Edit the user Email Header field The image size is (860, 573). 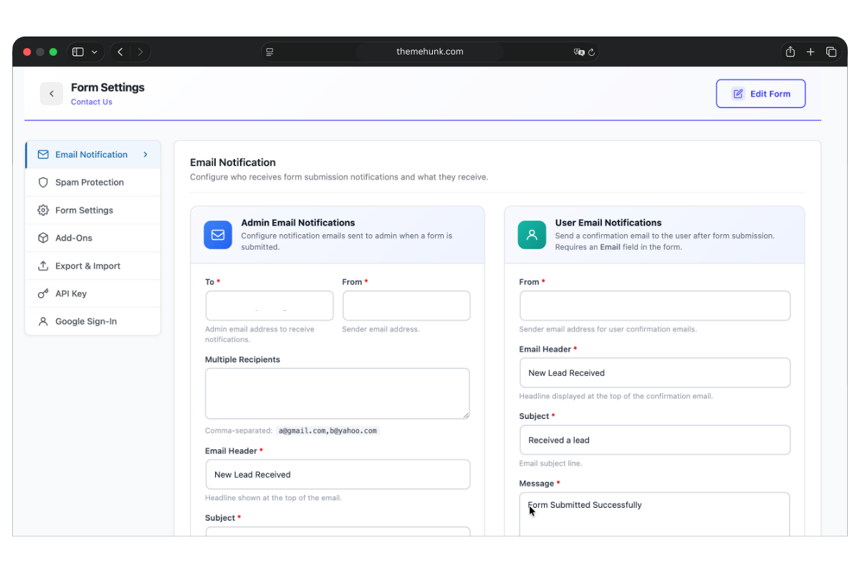[655, 373]
